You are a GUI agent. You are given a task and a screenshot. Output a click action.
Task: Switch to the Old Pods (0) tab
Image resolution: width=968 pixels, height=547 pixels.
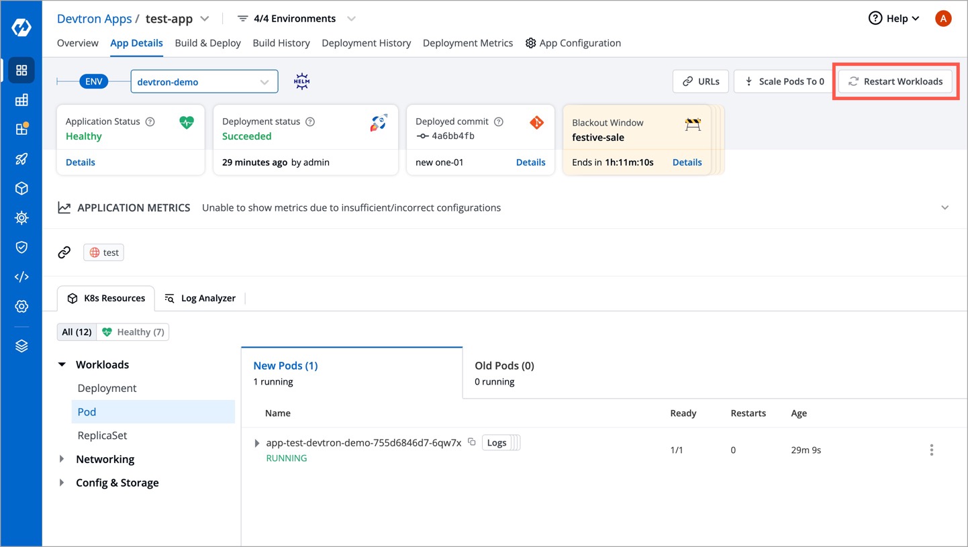pos(504,372)
